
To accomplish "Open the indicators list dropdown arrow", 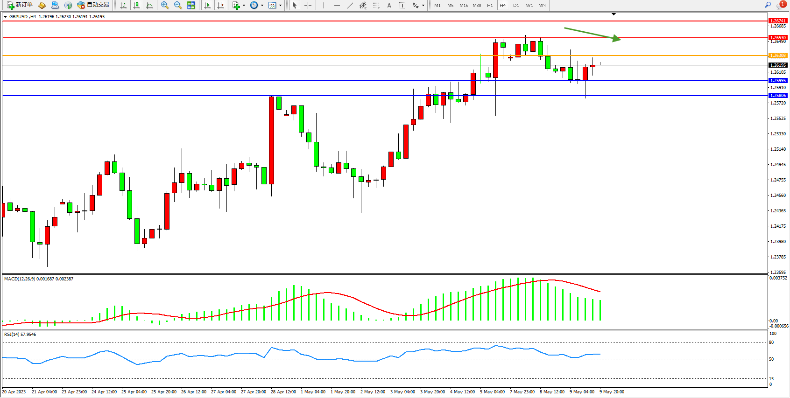I will coord(244,6).
